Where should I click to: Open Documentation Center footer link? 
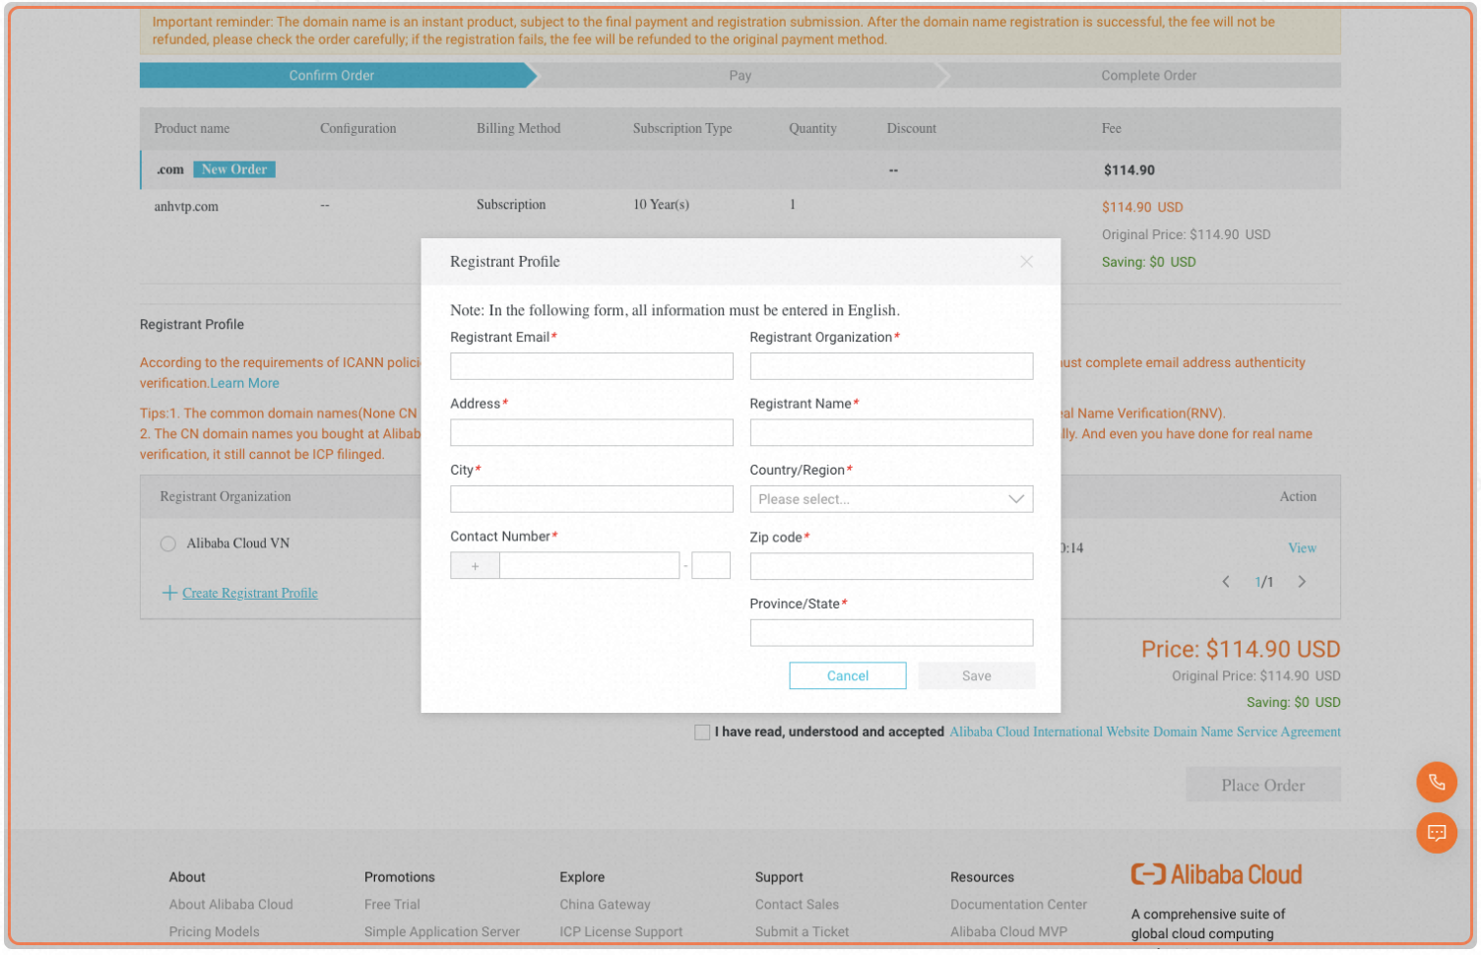click(1019, 905)
